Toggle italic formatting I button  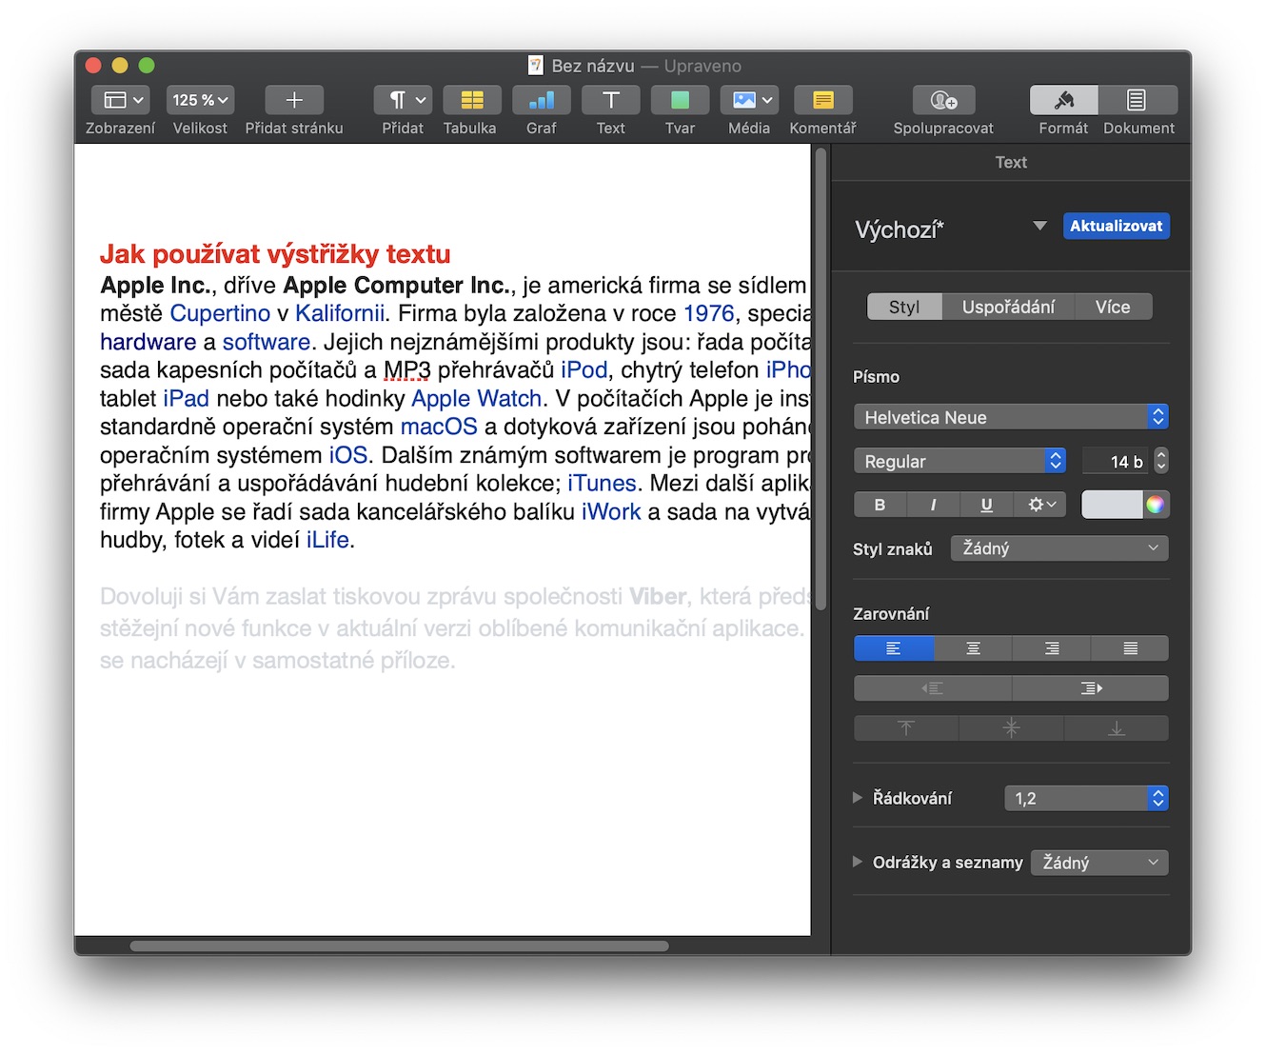[933, 505]
